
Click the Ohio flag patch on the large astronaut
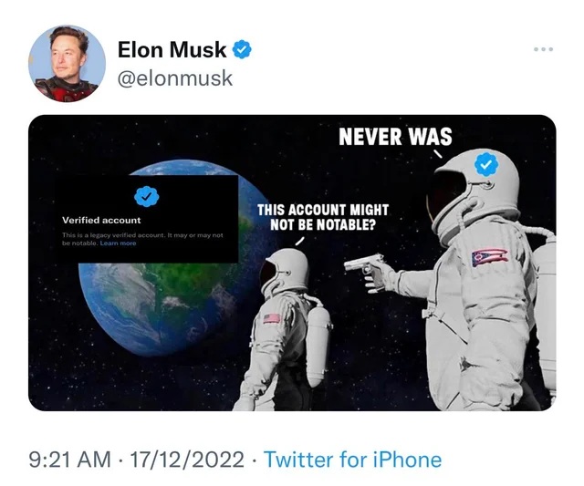point(490,257)
